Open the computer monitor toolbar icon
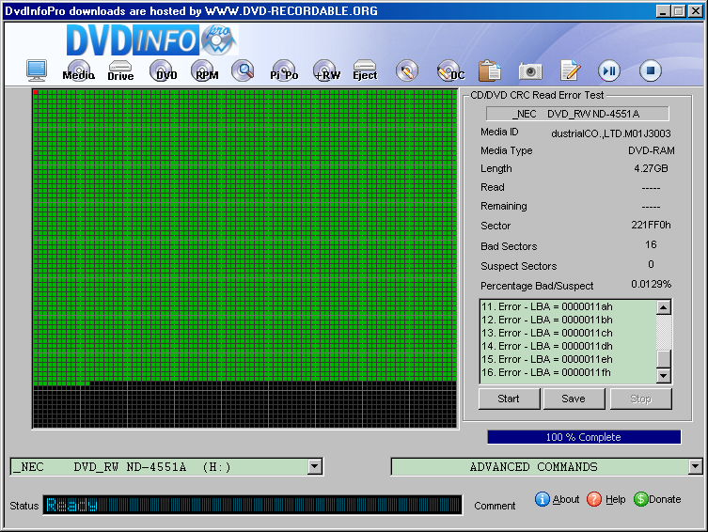708x532 pixels. 36,70
